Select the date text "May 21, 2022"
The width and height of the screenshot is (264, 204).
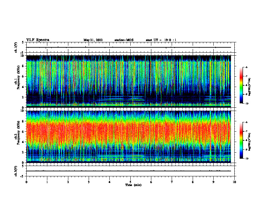[x=93, y=40]
